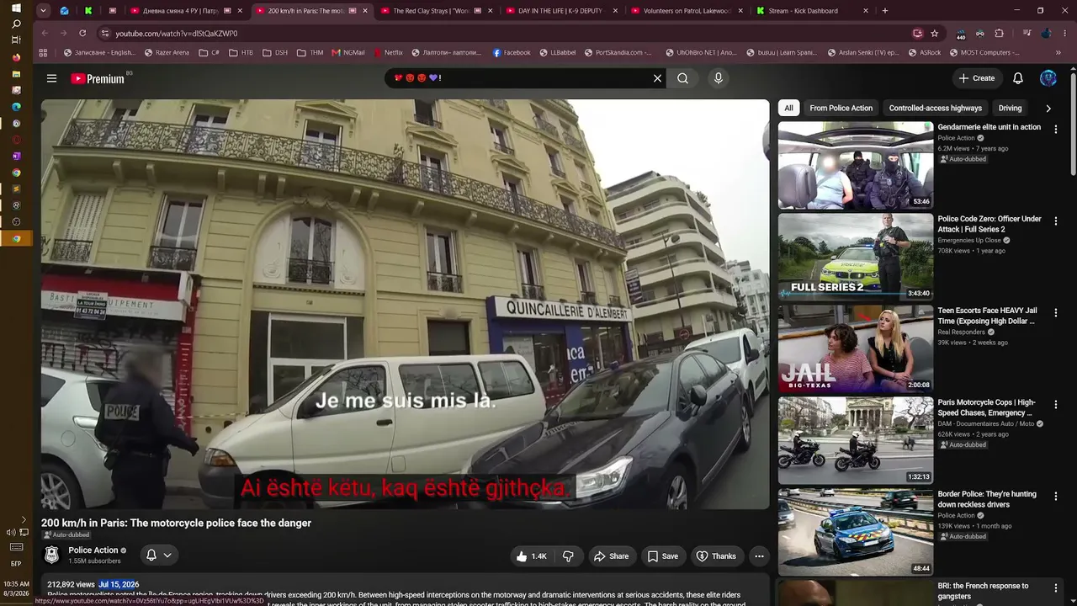The width and height of the screenshot is (1077, 606).
Task: Open Paris Motorcycle Cops video title
Action: point(987,407)
